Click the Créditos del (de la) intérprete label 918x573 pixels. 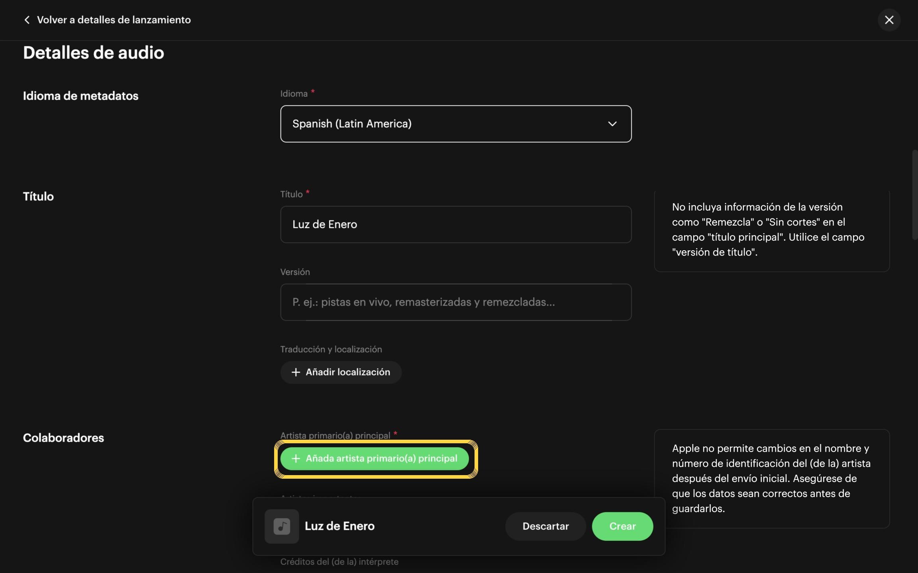339,561
